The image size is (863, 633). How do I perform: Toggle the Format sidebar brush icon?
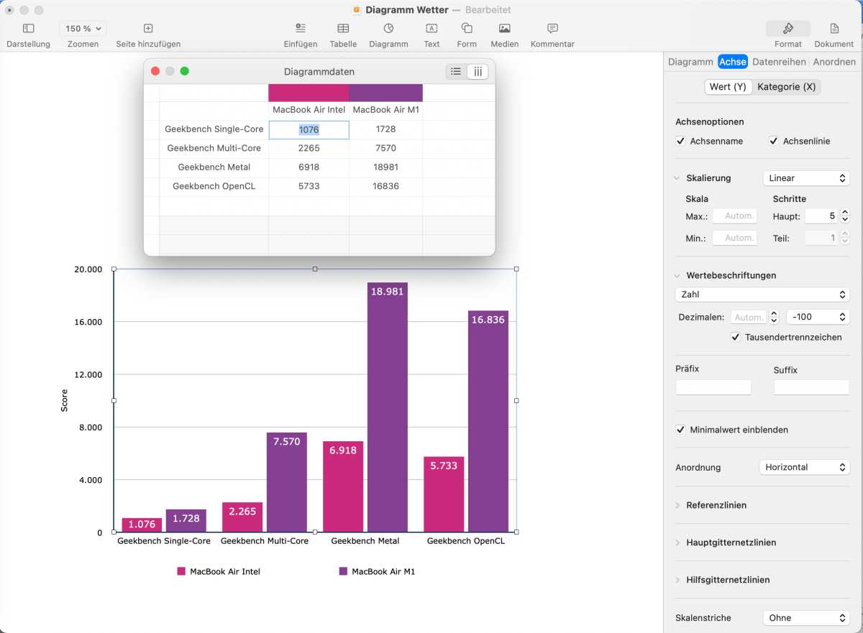pyautogui.click(x=788, y=29)
